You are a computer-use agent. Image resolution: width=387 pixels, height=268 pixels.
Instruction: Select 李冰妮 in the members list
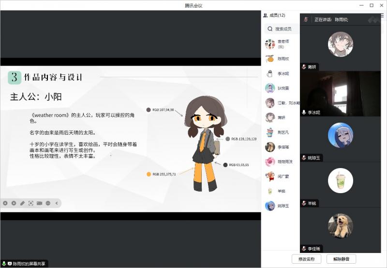coord(283,74)
